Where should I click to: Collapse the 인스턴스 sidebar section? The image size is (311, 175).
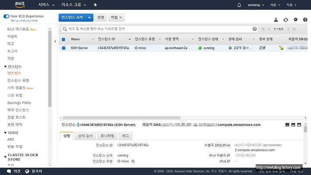coord(5,67)
